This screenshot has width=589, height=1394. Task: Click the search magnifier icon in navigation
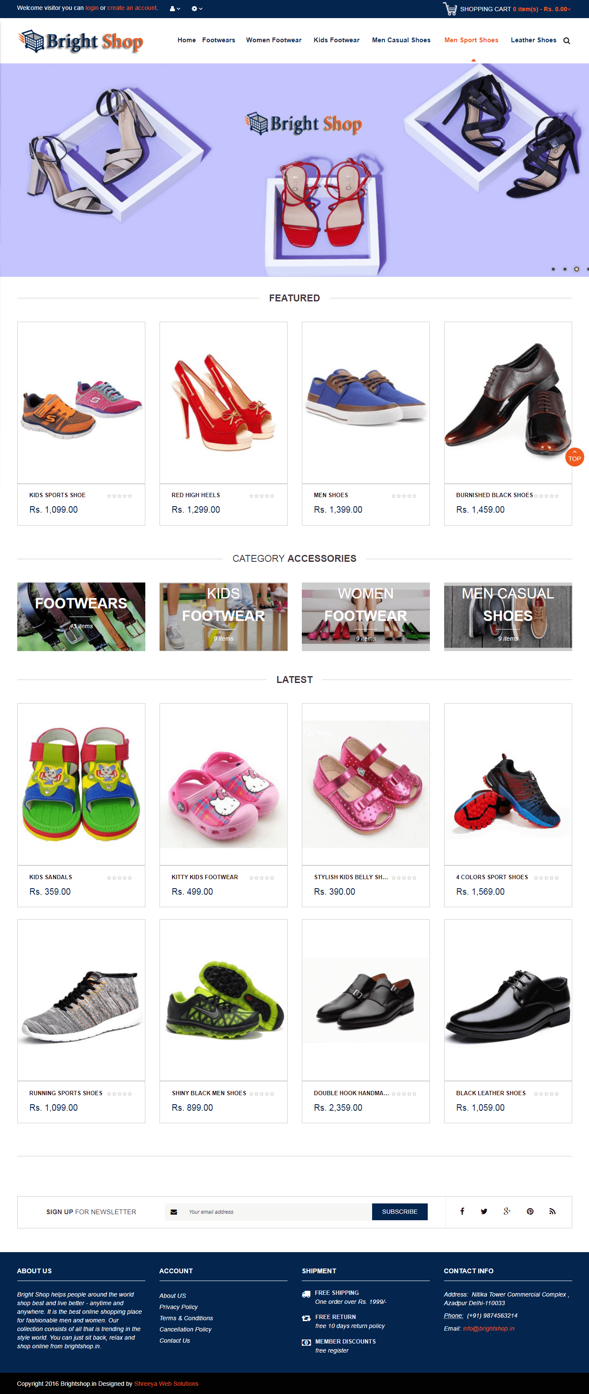tap(566, 41)
